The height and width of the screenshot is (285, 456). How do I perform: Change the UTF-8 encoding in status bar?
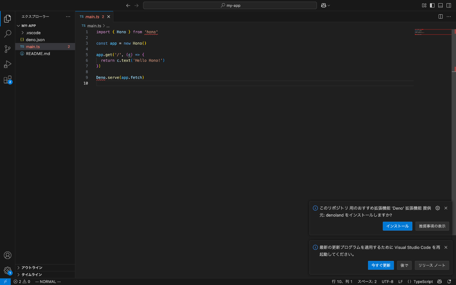[x=388, y=282]
